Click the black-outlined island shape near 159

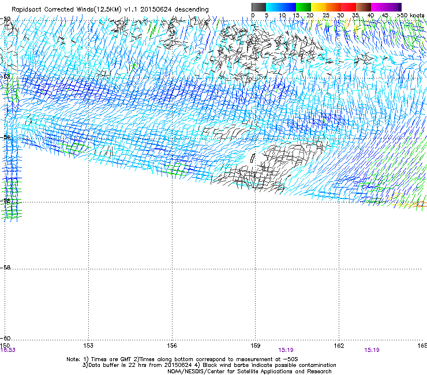click(252, 158)
